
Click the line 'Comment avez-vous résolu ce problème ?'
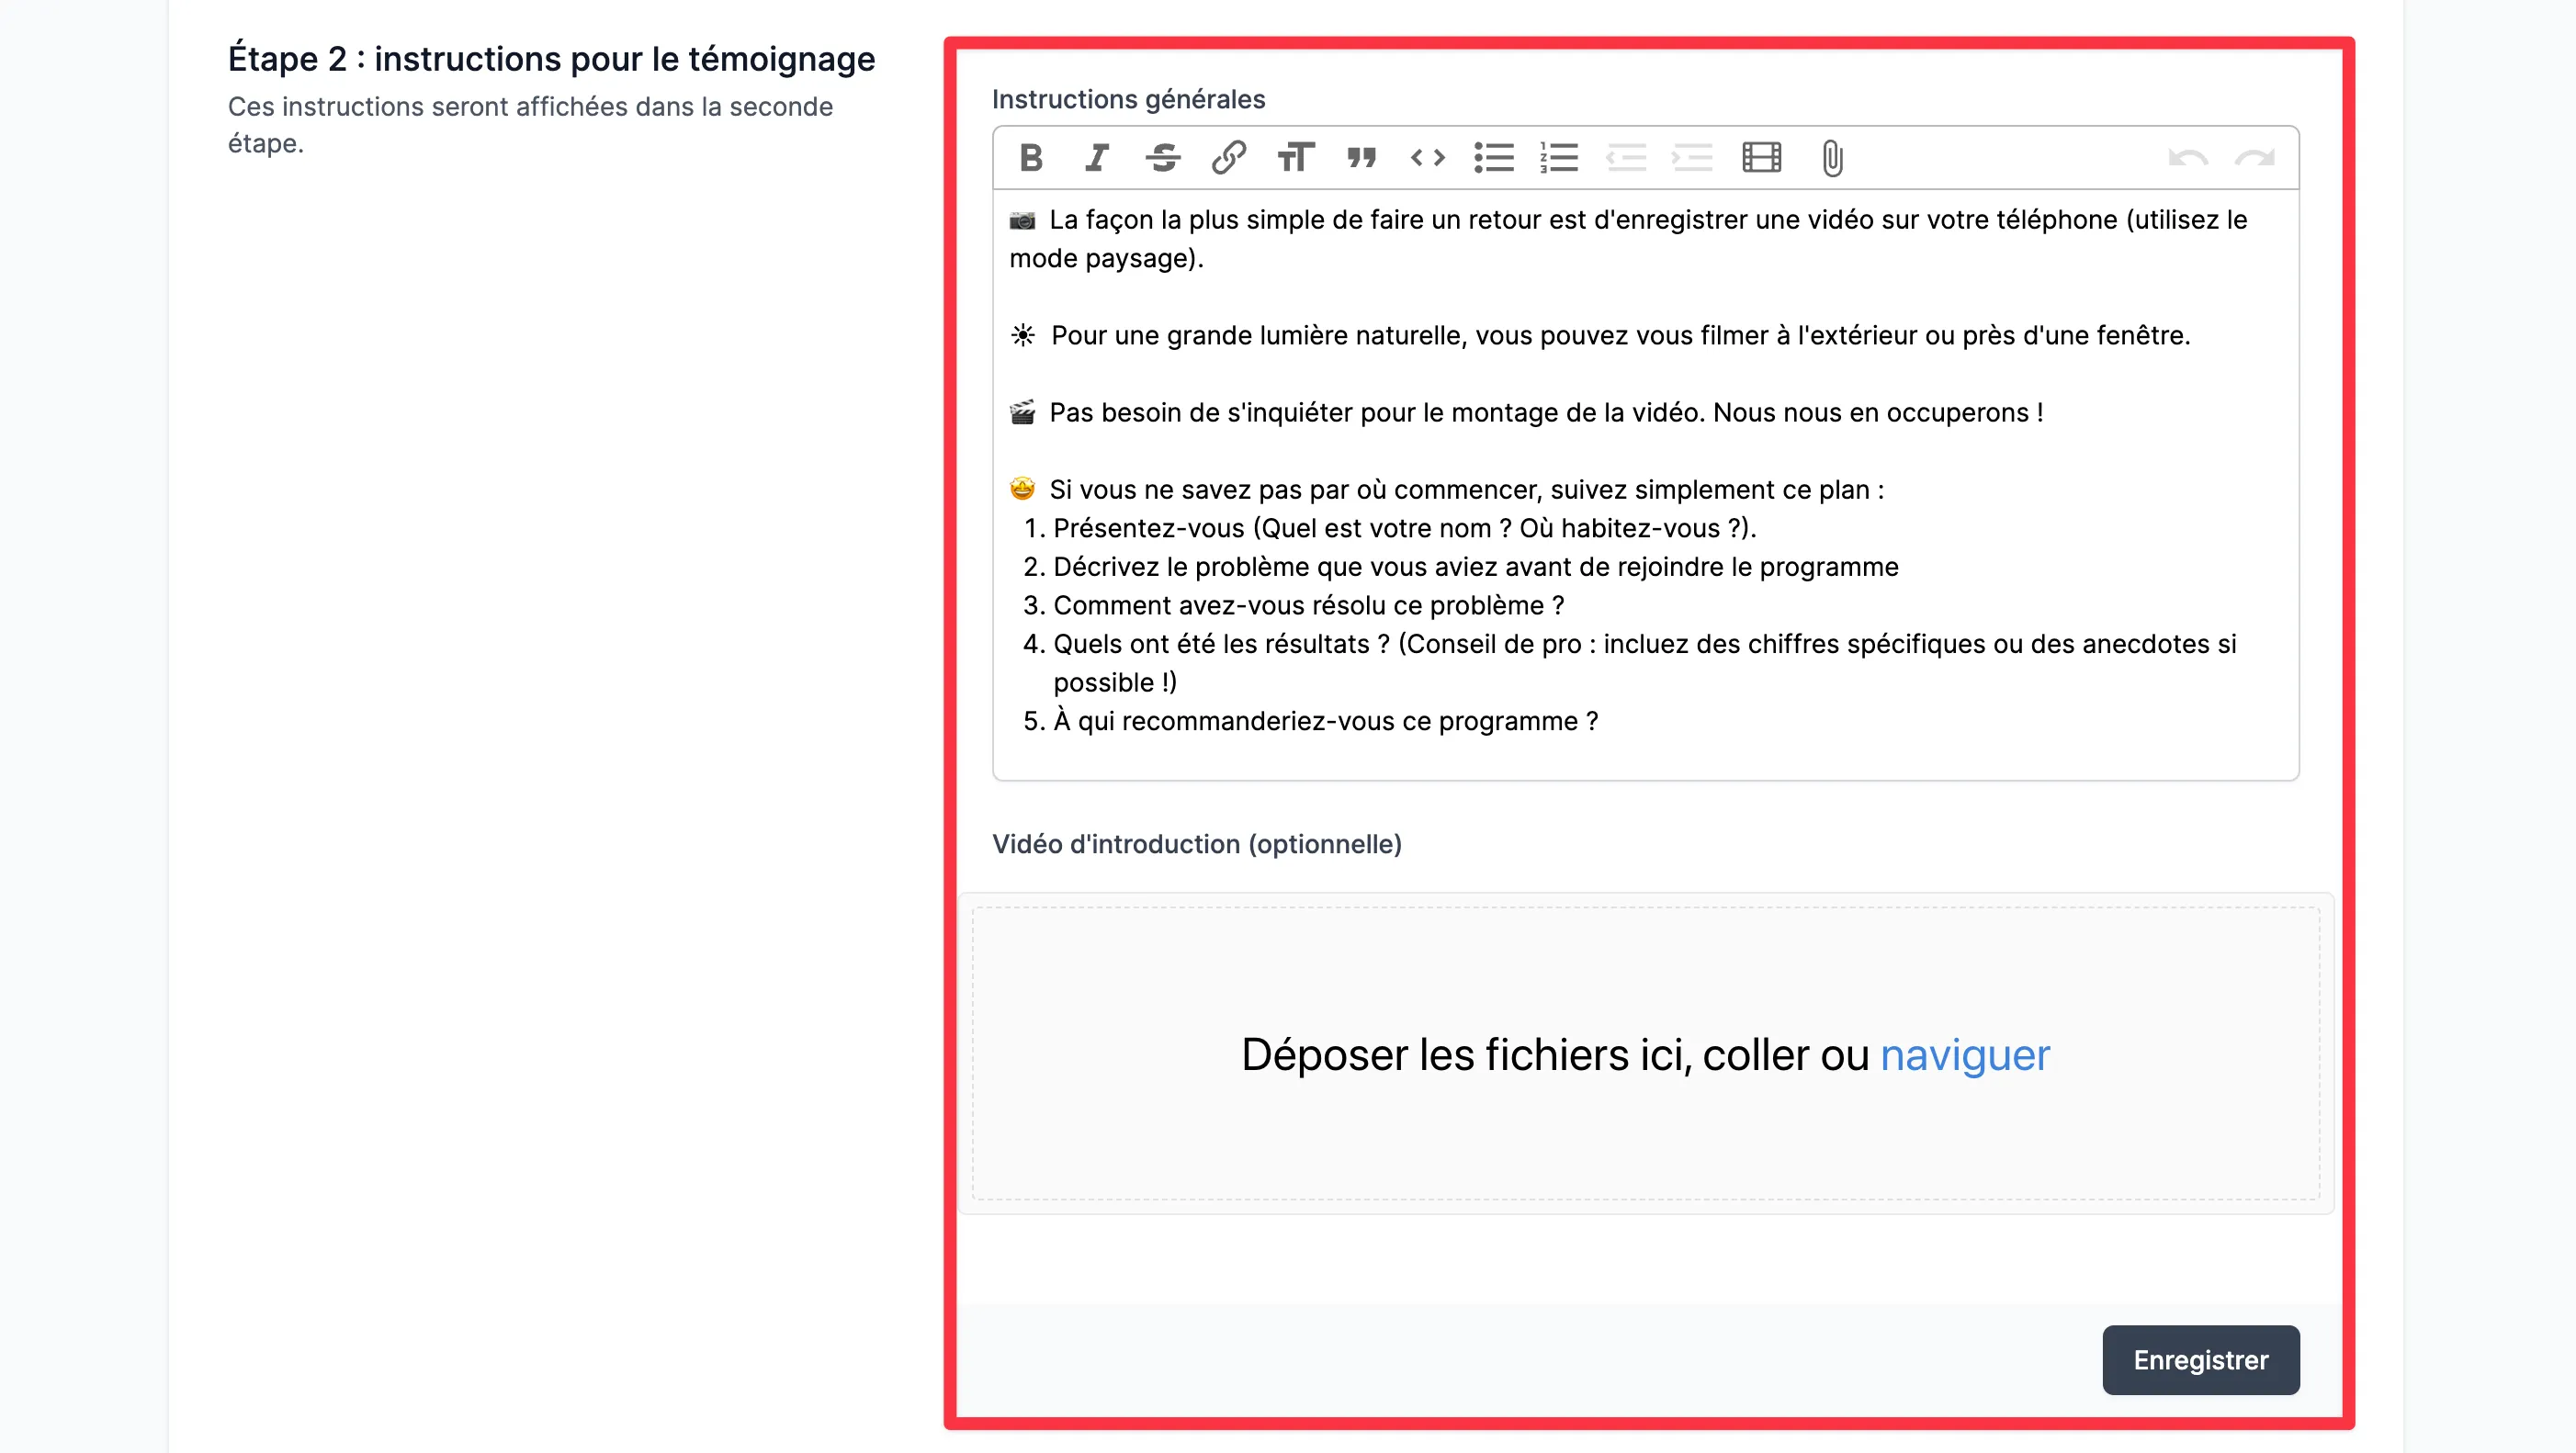click(1308, 605)
